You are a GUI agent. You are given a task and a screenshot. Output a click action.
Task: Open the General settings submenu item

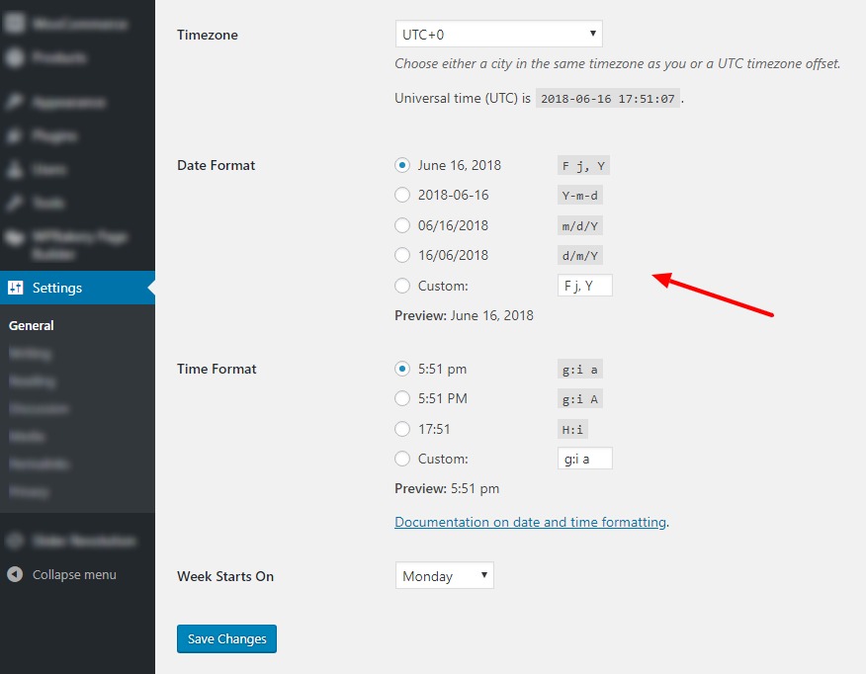tap(32, 325)
